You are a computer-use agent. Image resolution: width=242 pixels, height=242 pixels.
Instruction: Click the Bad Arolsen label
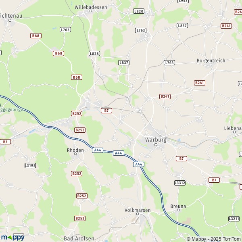pyautogui.click(x=79, y=238)
